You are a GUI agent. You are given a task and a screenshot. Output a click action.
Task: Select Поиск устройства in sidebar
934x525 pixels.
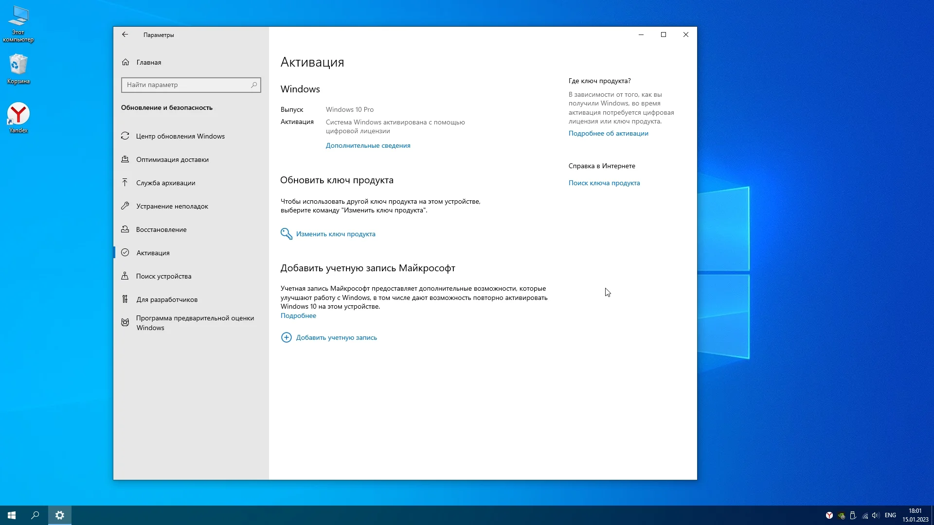pyautogui.click(x=163, y=276)
